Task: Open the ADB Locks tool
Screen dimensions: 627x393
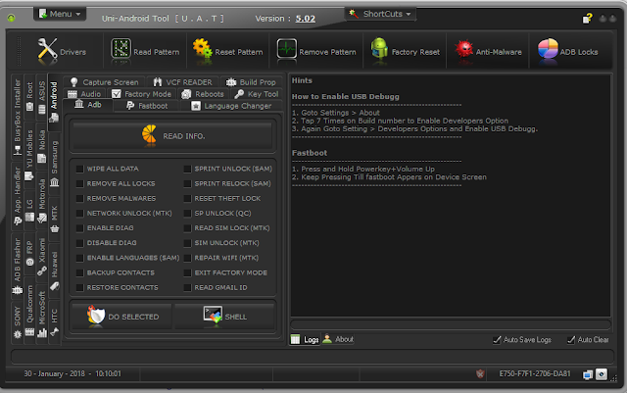Action: tap(568, 52)
